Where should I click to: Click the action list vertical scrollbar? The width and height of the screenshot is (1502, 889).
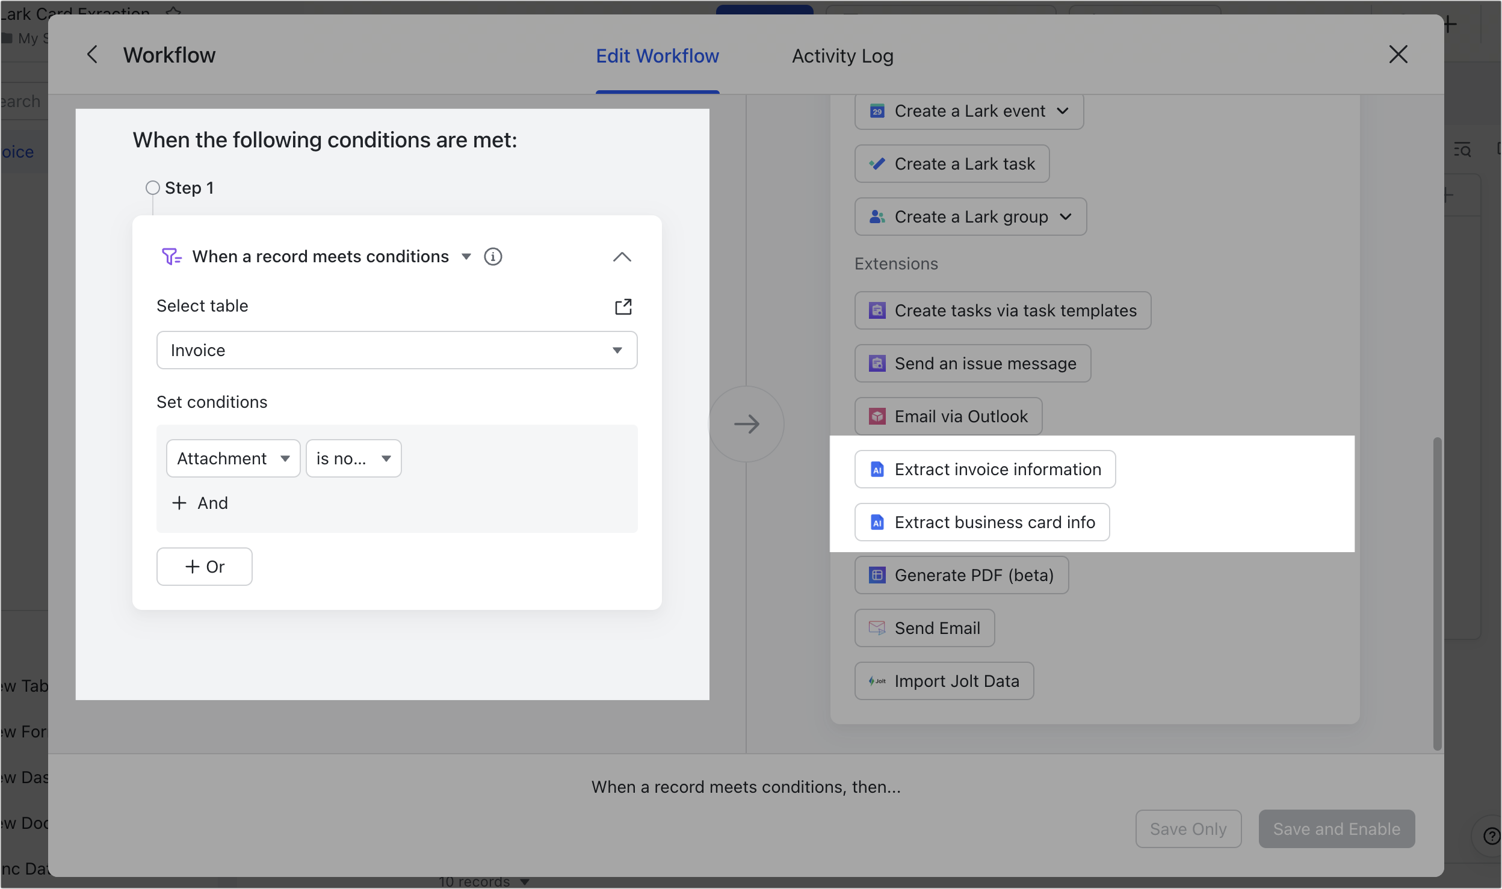pyautogui.click(x=1437, y=592)
